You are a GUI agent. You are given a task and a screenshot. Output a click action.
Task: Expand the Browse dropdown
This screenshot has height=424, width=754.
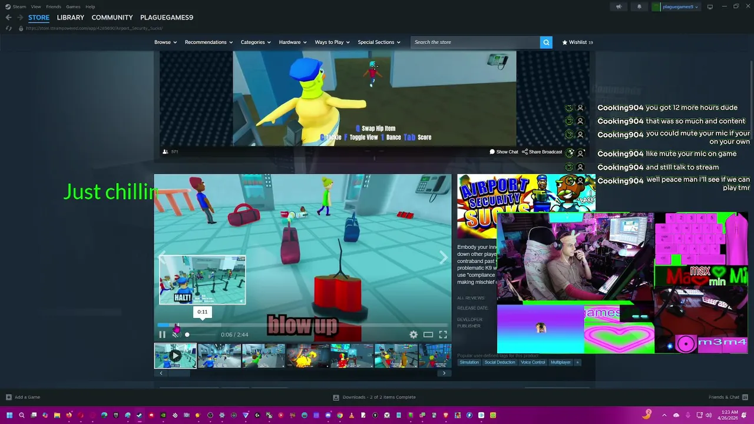166,42
